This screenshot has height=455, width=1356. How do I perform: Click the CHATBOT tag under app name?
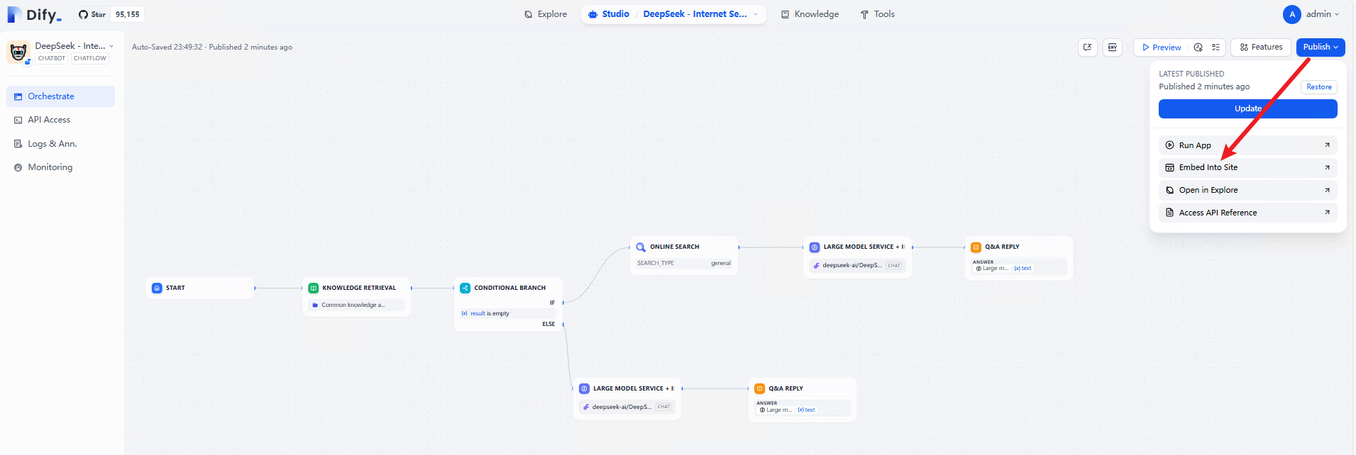52,58
